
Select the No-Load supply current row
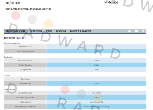[x=75, y=98]
